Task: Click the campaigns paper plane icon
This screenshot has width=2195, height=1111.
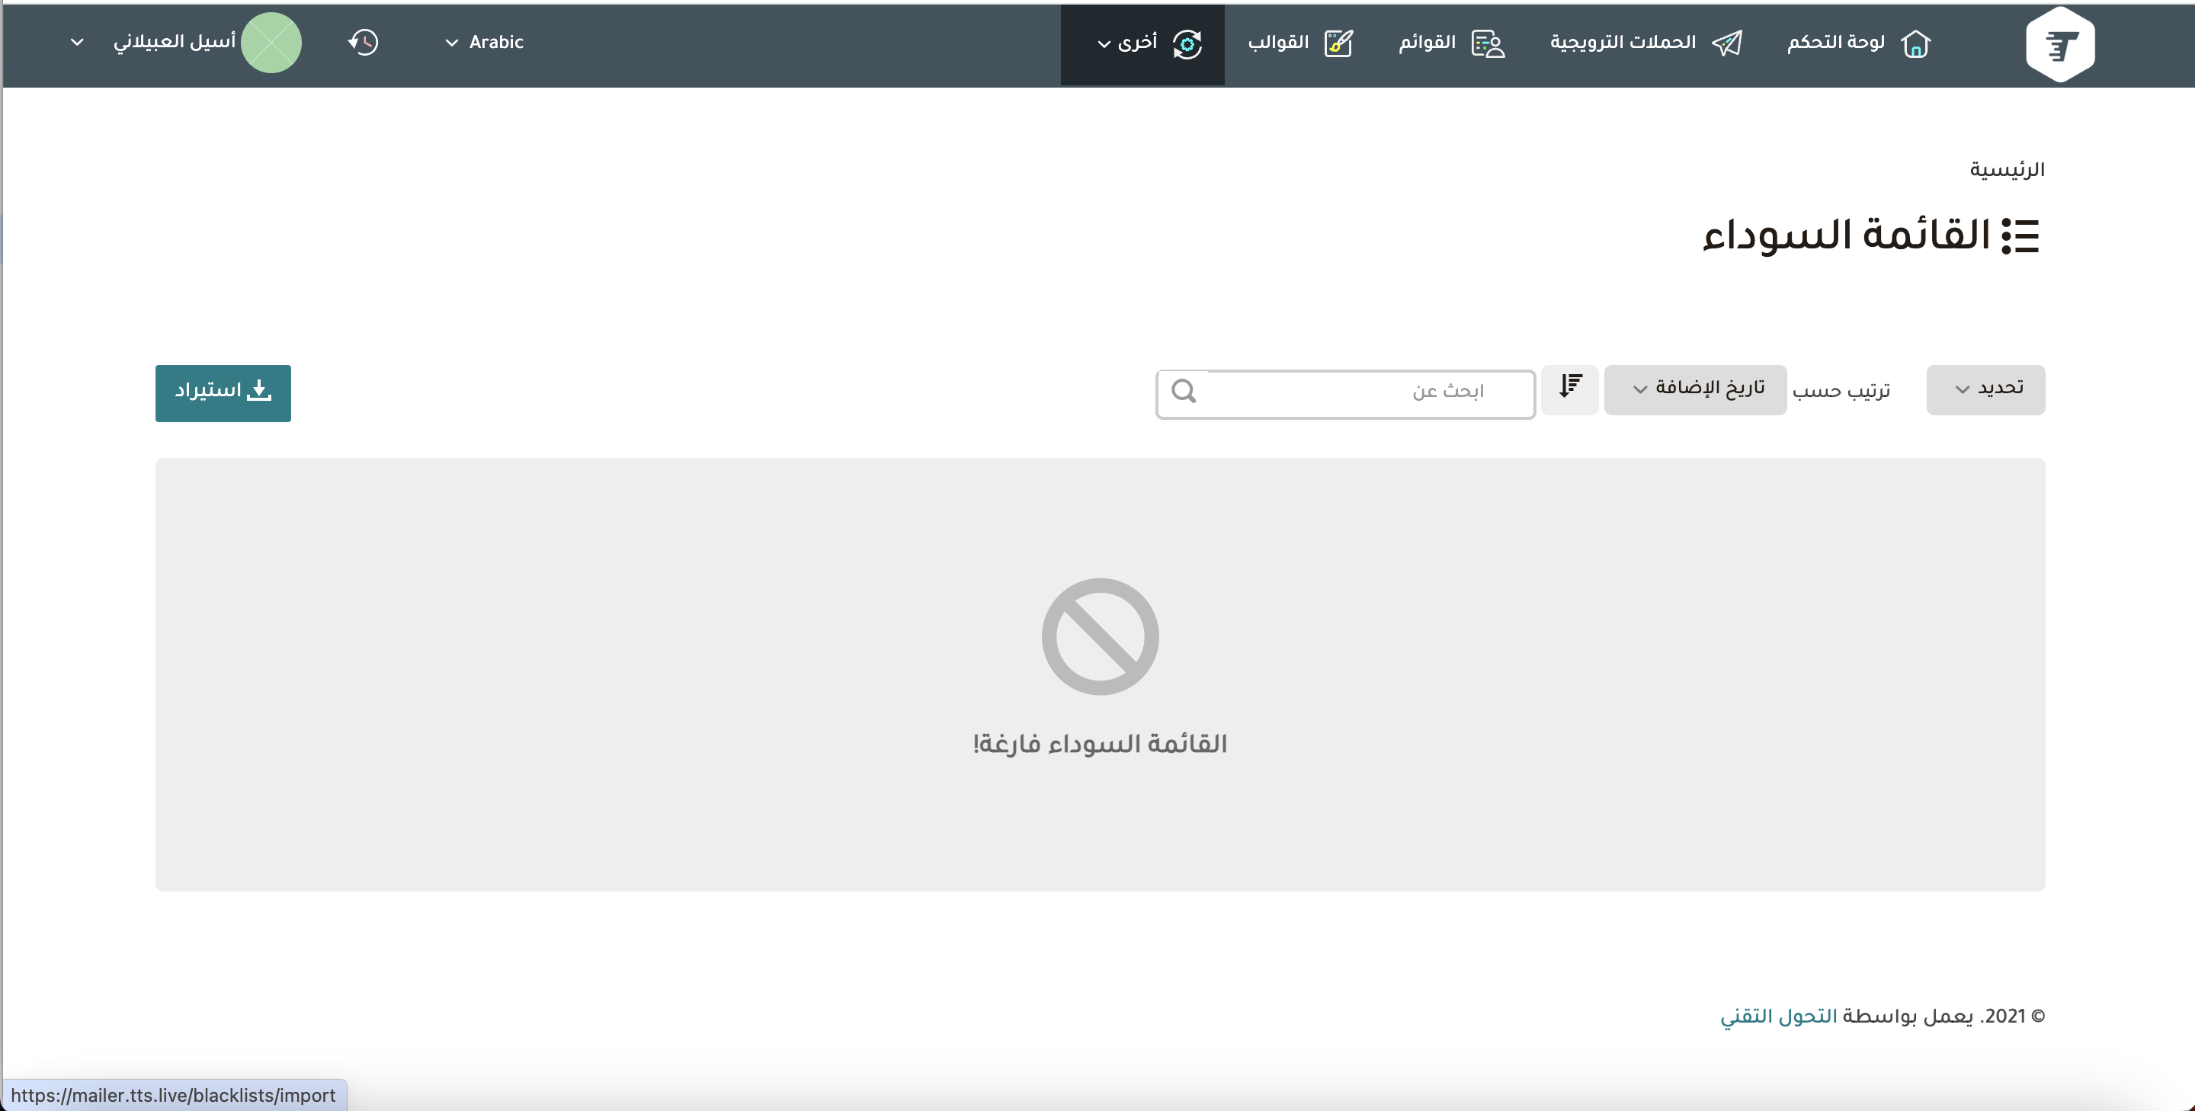Action: tap(1727, 43)
